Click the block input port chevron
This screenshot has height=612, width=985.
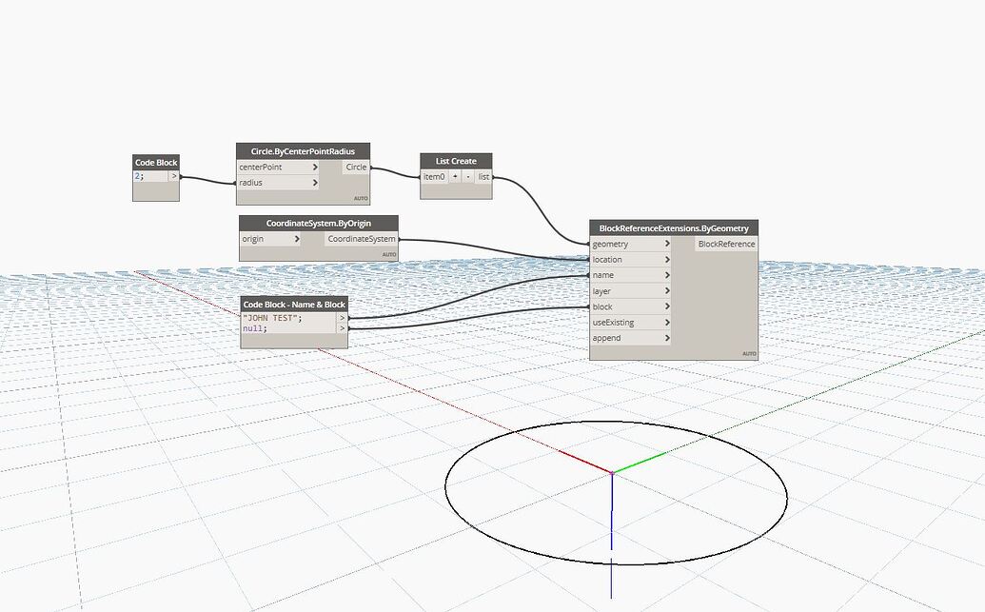pos(665,306)
